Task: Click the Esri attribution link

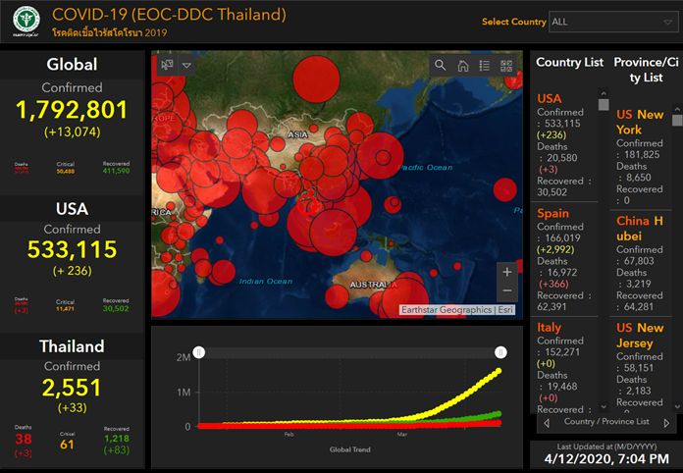Action: click(504, 310)
